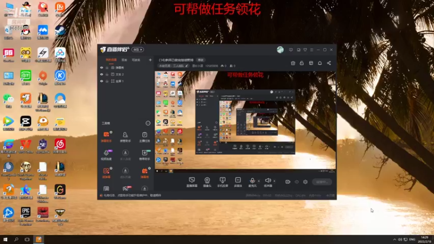Screen dimensions: 434x244
Task: Expand the microphone options arrow
Action: click(259, 181)
